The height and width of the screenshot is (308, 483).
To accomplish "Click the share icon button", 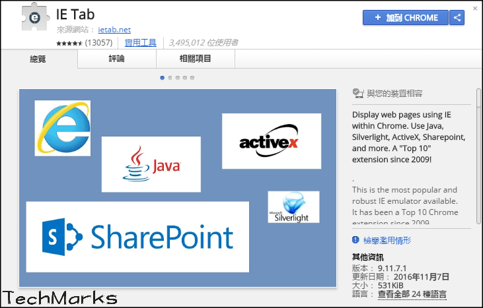I will pos(457,18).
